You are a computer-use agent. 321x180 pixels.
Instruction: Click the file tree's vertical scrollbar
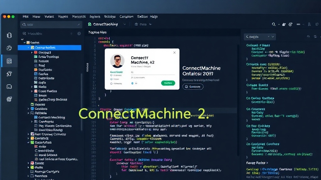point(82,102)
